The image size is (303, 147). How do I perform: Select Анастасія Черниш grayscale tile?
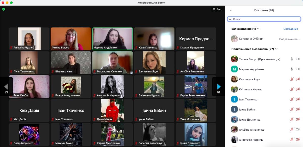pyautogui.click(x=113, y=86)
